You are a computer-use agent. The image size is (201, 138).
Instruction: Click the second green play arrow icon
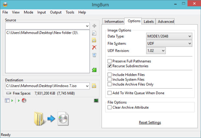coord(19,101)
